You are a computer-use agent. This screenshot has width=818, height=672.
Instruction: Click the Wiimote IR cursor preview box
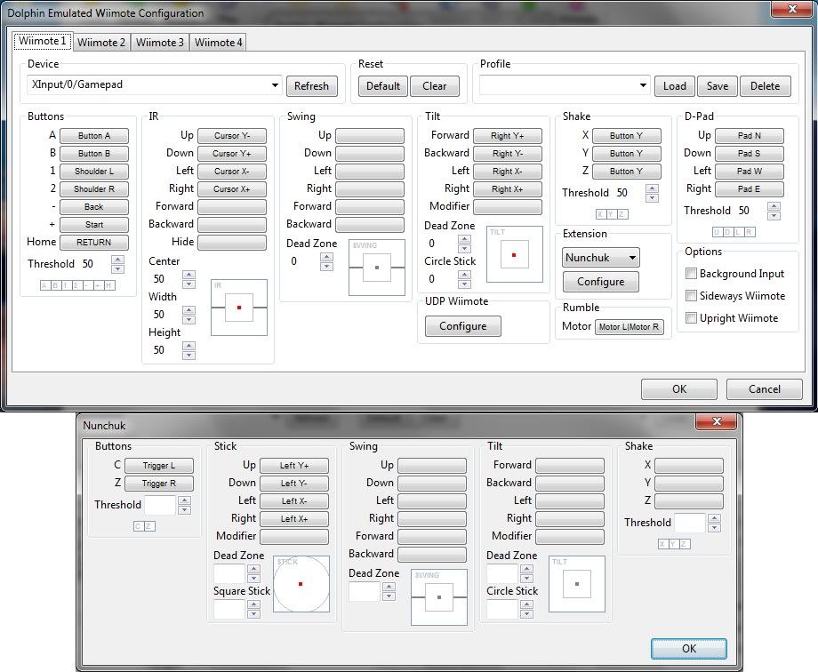tap(239, 308)
